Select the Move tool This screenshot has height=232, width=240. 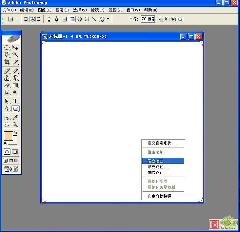(x=15, y=48)
